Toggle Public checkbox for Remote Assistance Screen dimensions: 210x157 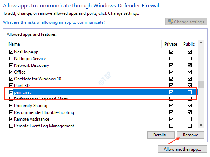(190, 119)
